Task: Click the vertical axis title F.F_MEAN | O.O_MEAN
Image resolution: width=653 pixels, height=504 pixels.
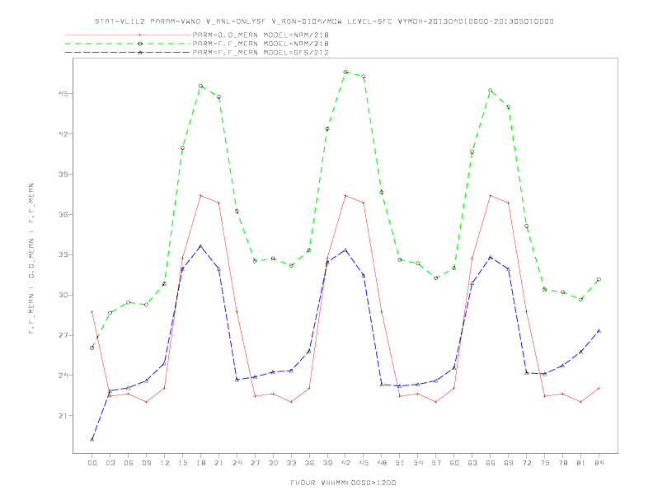Action: [x=31, y=259]
